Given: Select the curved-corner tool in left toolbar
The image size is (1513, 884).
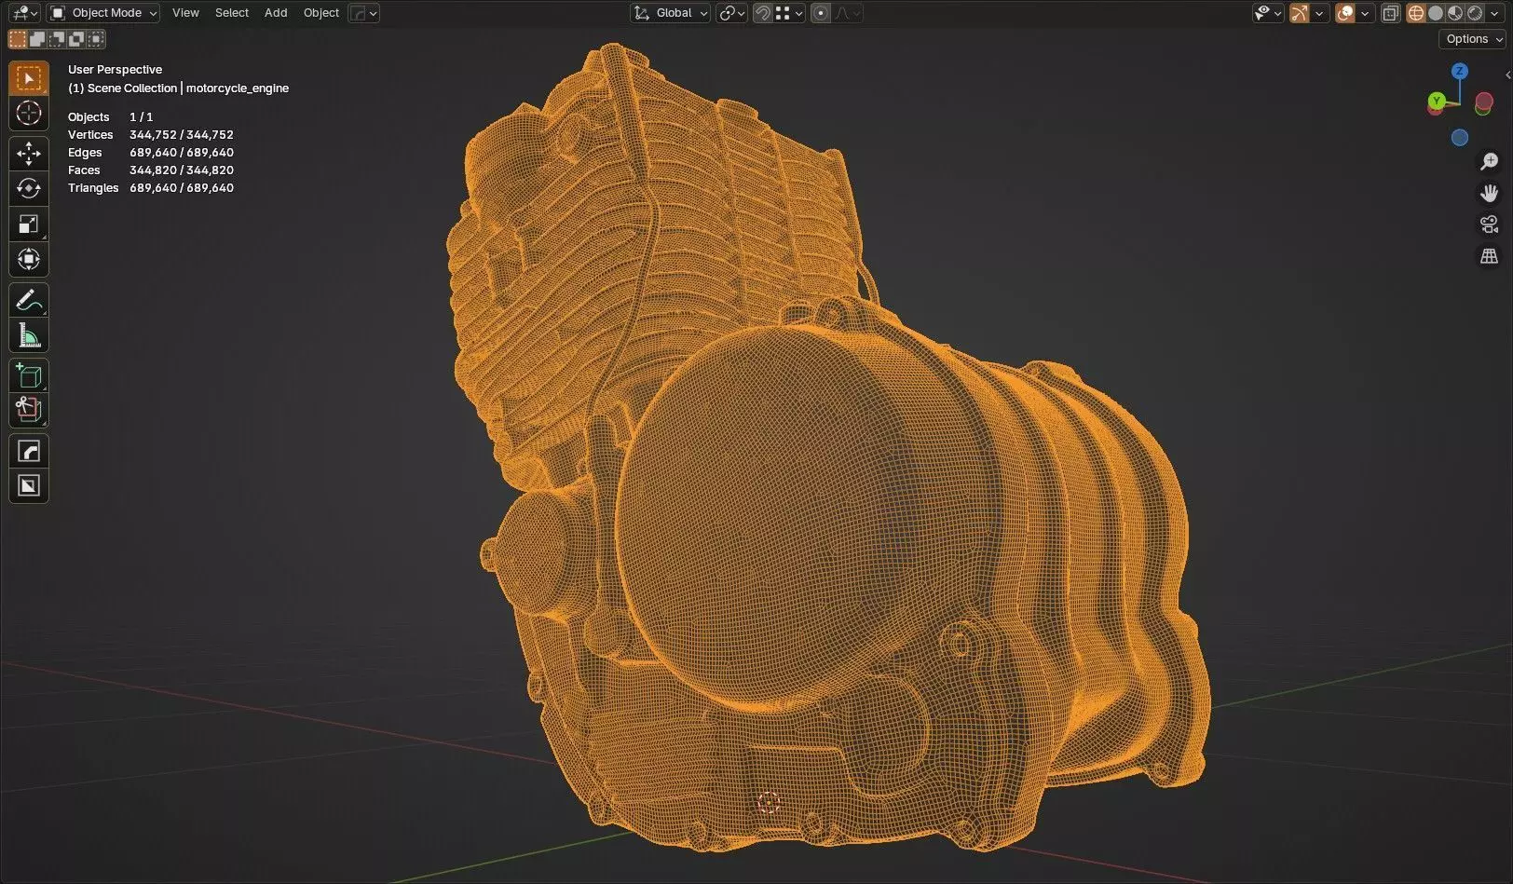Looking at the screenshot, I should (29, 451).
